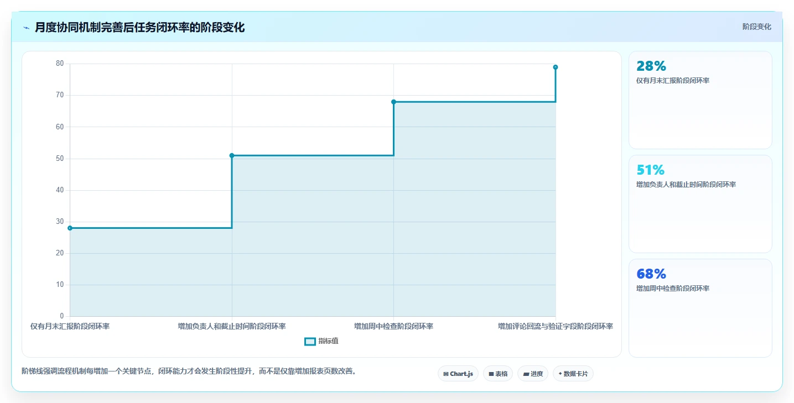Click the card caption 仅有月末汇报阶段闭环率 under 28%
This screenshot has height=403, width=794.
point(673,81)
